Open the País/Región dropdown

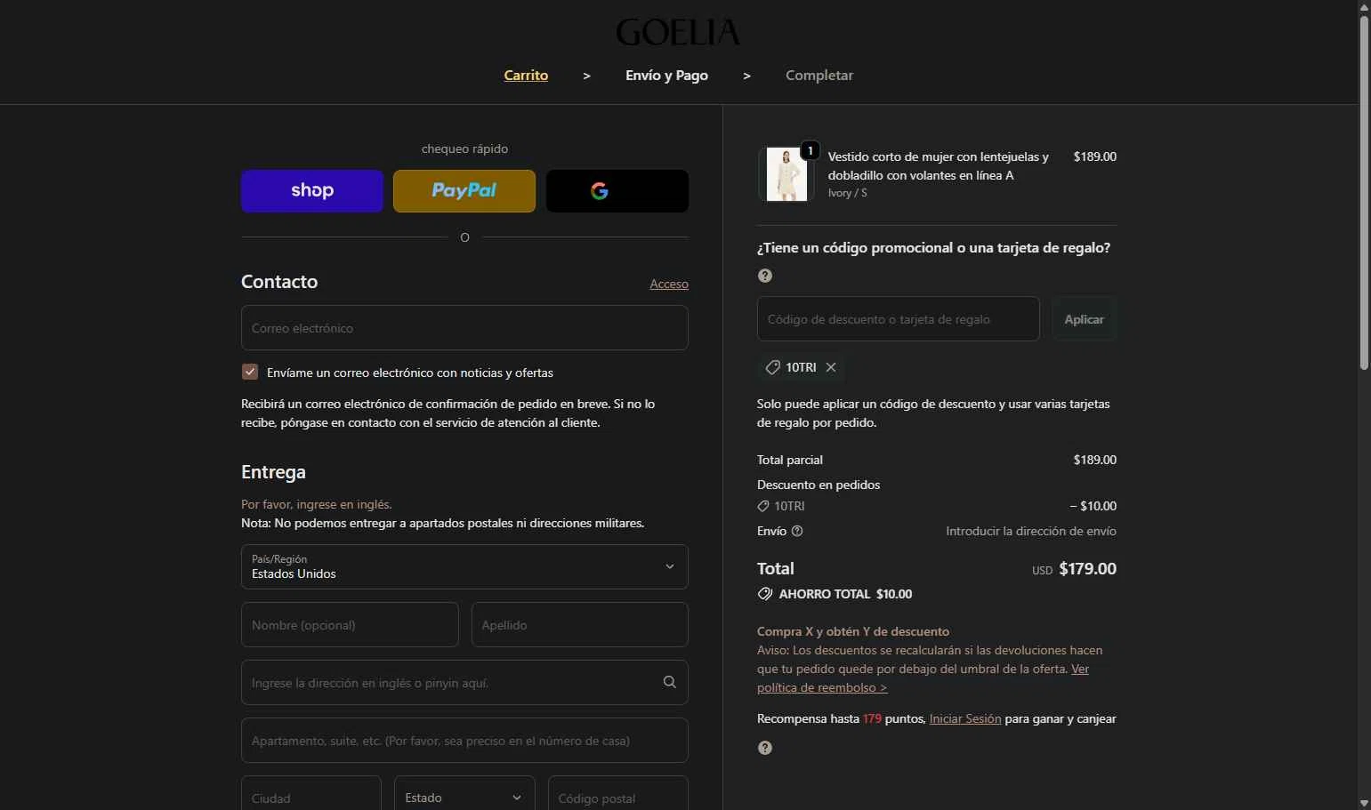[464, 566]
